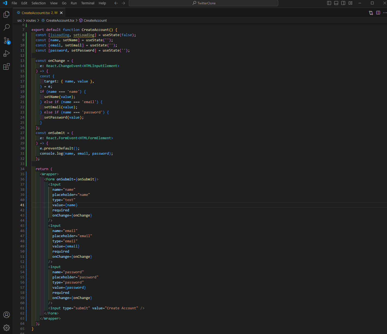Image resolution: width=387 pixels, height=334 pixels.
Task: Open the Run menu
Action: (x=74, y=3)
